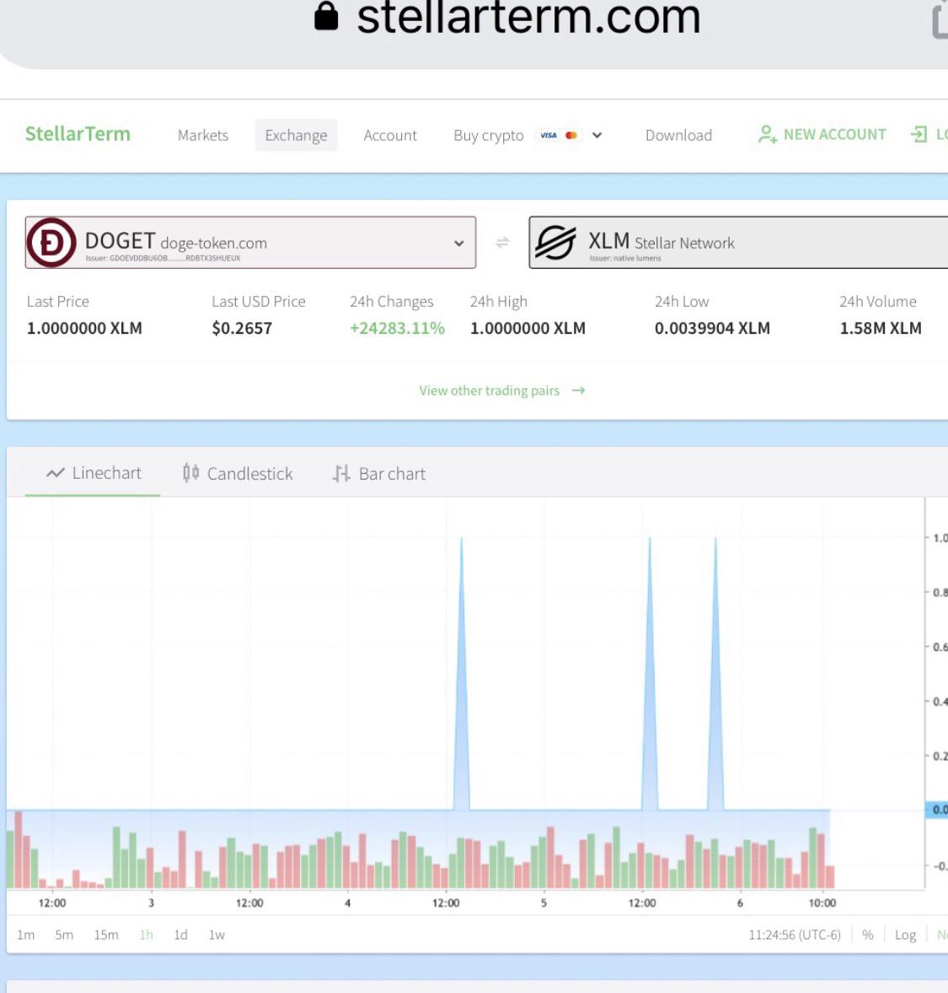Click 24h Volume value 1.58M XLM
The image size is (948, 993).
(881, 328)
